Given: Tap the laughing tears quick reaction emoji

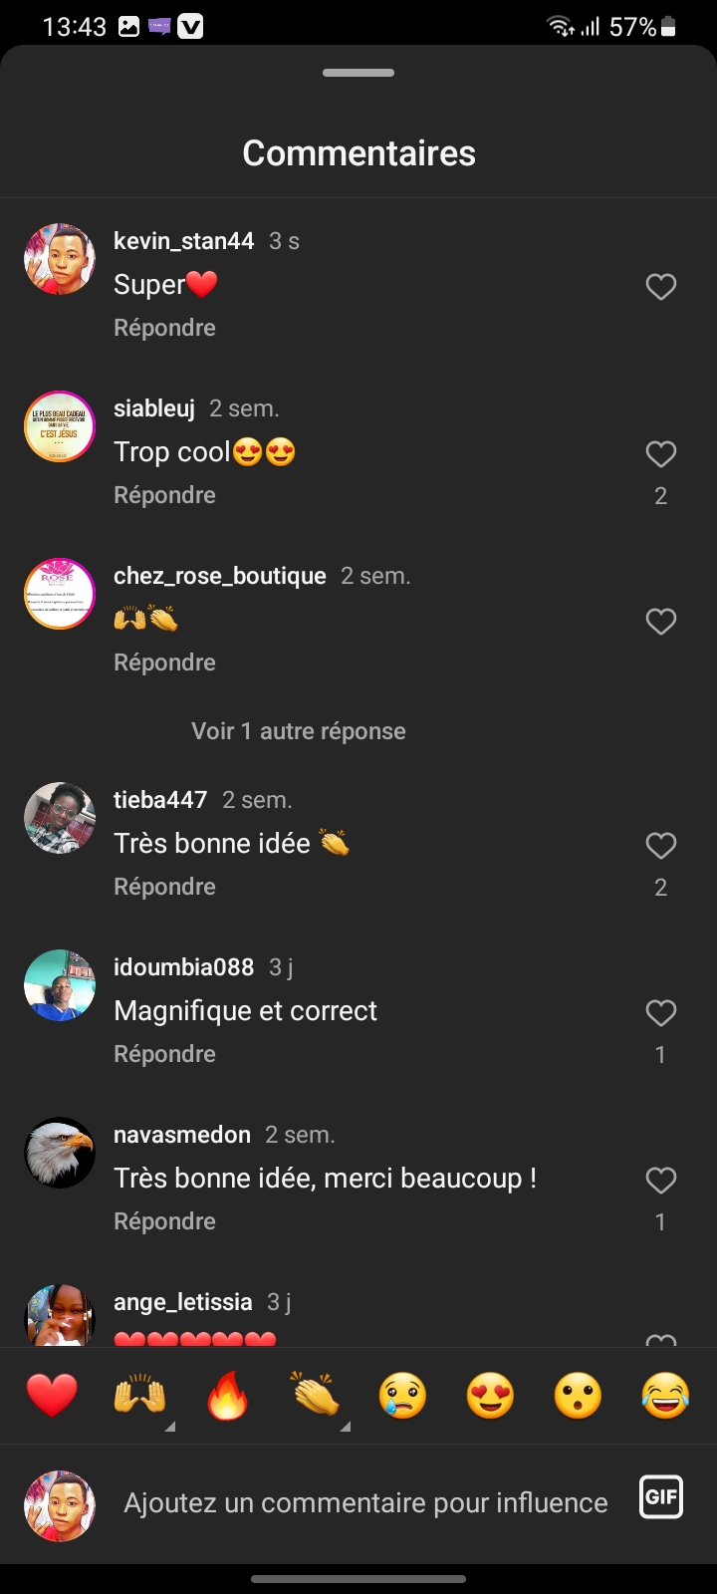Looking at the screenshot, I should click(665, 1395).
